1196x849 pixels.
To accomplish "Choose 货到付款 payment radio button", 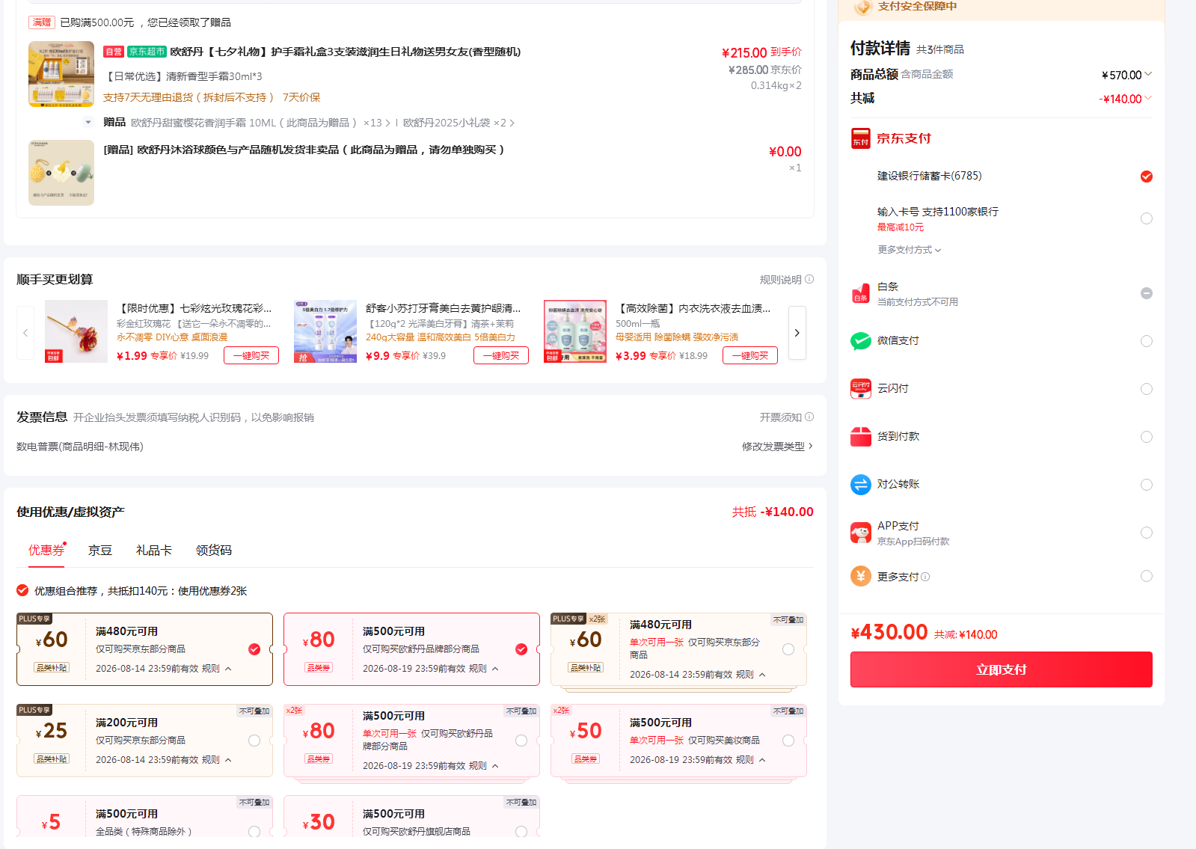I will click(x=1146, y=437).
